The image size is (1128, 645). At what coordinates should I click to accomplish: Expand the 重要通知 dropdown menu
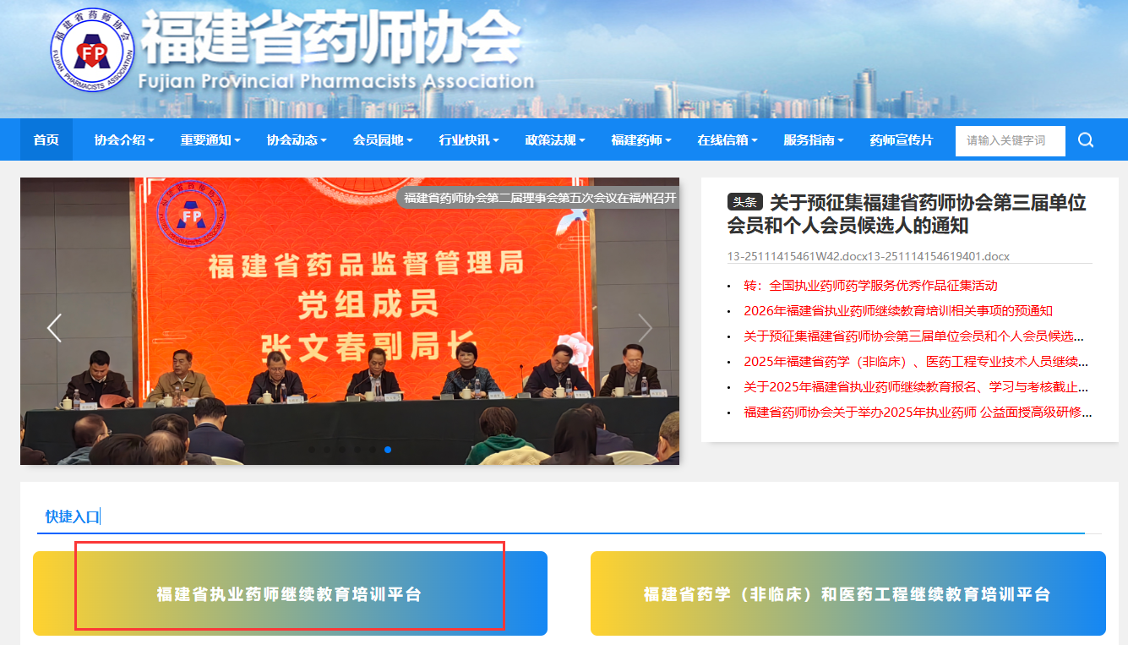[x=210, y=140]
